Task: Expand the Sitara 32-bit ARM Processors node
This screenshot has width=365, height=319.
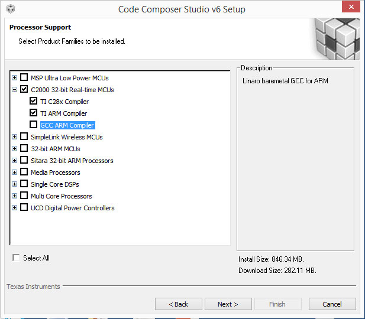Action: (14, 161)
